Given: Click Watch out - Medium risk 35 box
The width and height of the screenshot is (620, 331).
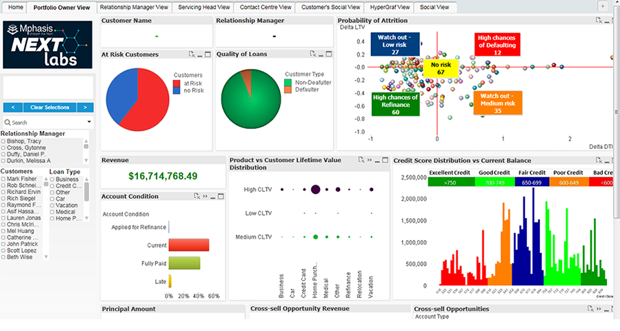Looking at the screenshot, I should pyautogui.click(x=497, y=103).
